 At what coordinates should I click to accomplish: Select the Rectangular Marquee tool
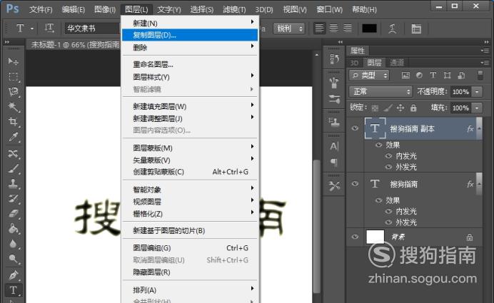coord(13,76)
